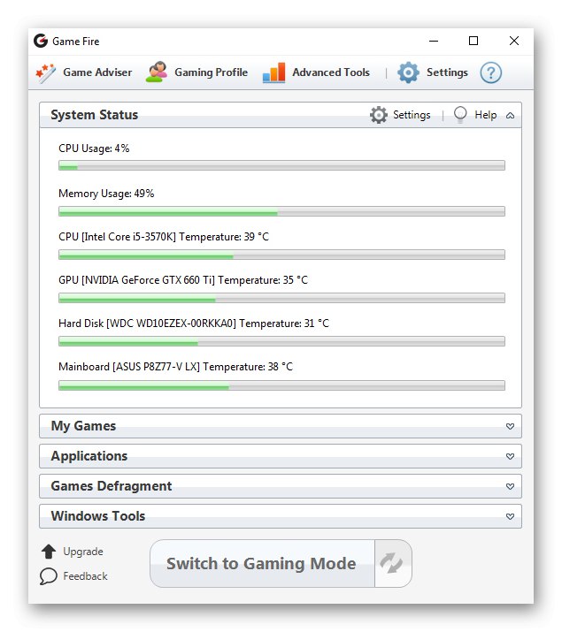Screen dimensions: 562x632
Task: Click the Advanced Tools bar chart icon
Action: click(x=274, y=73)
